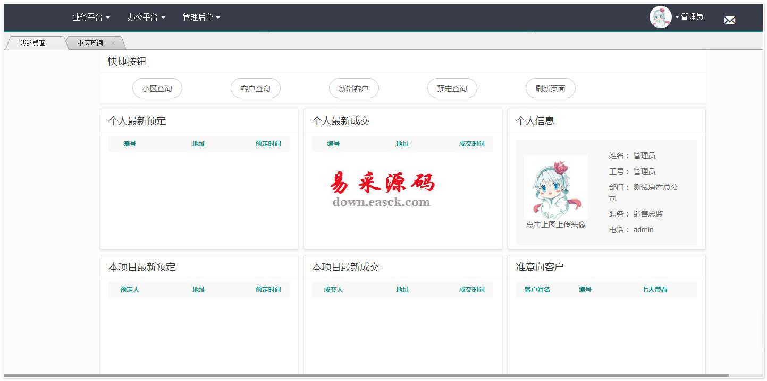Screen dimensions: 767x381
Task: Click 成交时间 header in 个人最新成交
Action: pyautogui.click(x=471, y=144)
